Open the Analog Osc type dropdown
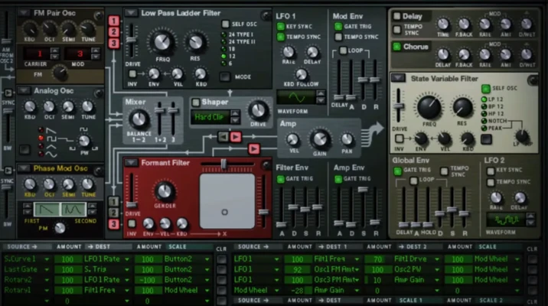 24,91
